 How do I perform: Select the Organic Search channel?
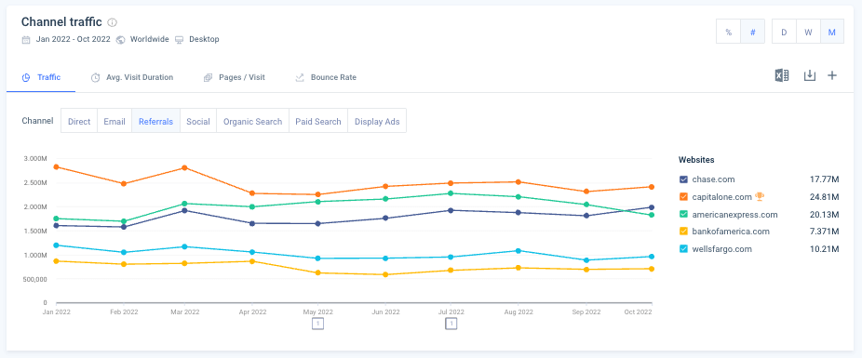[x=253, y=121]
